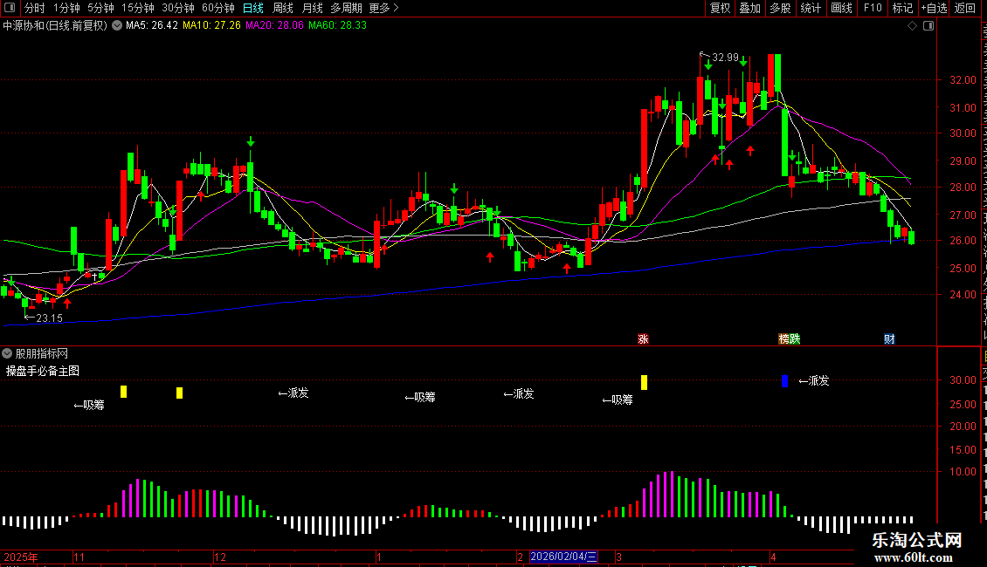This screenshot has height=567, width=987.
Task: Click the 叠加 overlay button
Action: pyautogui.click(x=749, y=8)
